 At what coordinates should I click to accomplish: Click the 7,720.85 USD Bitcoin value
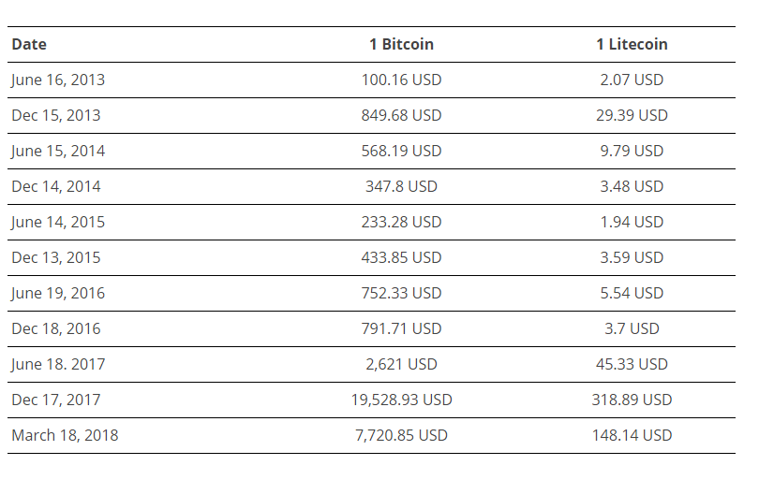point(401,435)
